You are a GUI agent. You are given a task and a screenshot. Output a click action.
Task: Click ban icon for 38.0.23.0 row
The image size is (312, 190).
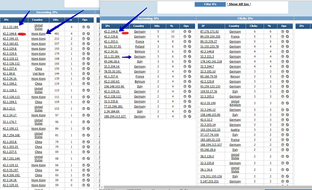point(88,109)
